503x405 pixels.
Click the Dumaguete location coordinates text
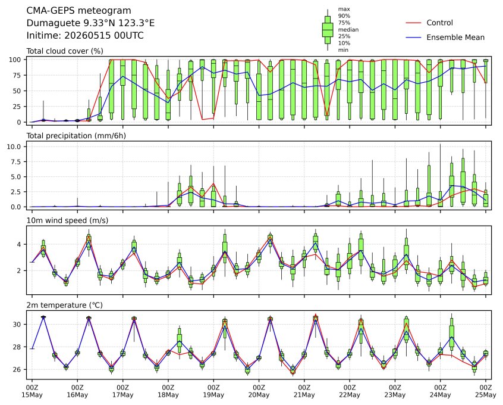90,23
